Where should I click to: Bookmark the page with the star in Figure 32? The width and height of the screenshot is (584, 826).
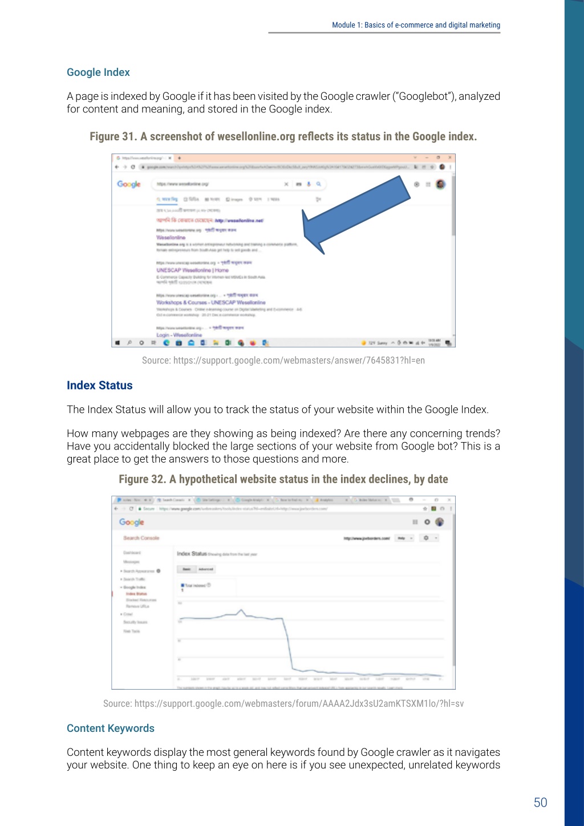[425, 508]
